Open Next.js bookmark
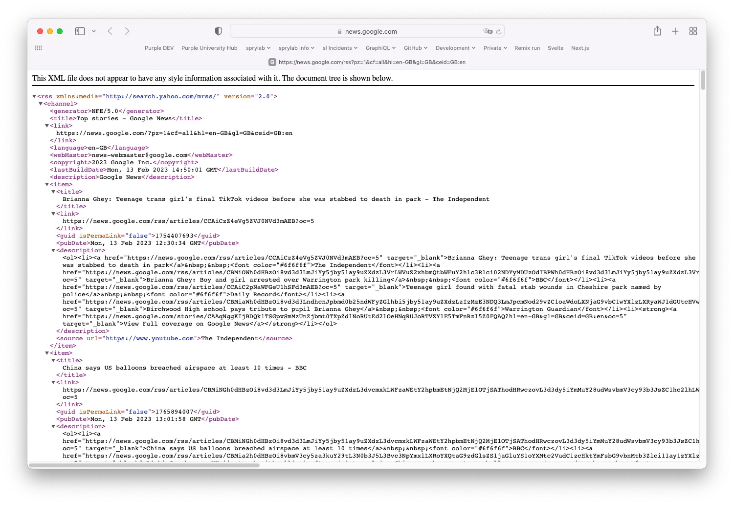Screen dimensions: 734x505 (580, 48)
